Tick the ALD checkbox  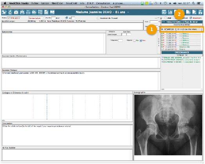(165, 18)
